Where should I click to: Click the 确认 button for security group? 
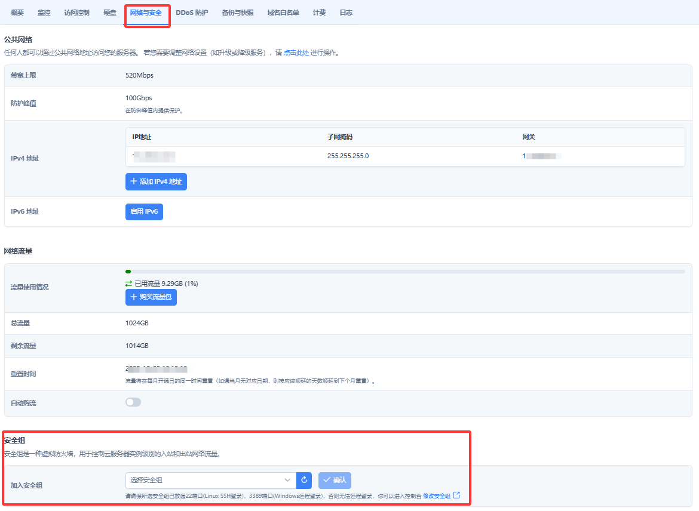tap(335, 481)
